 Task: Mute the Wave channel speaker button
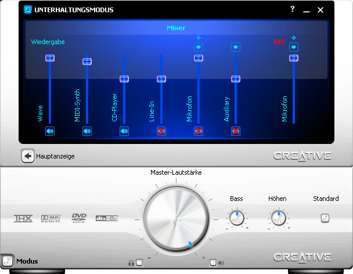pos(50,131)
